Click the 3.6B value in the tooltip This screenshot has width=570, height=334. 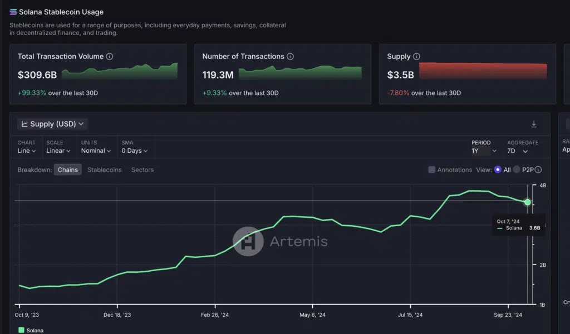[x=534, y=228]
